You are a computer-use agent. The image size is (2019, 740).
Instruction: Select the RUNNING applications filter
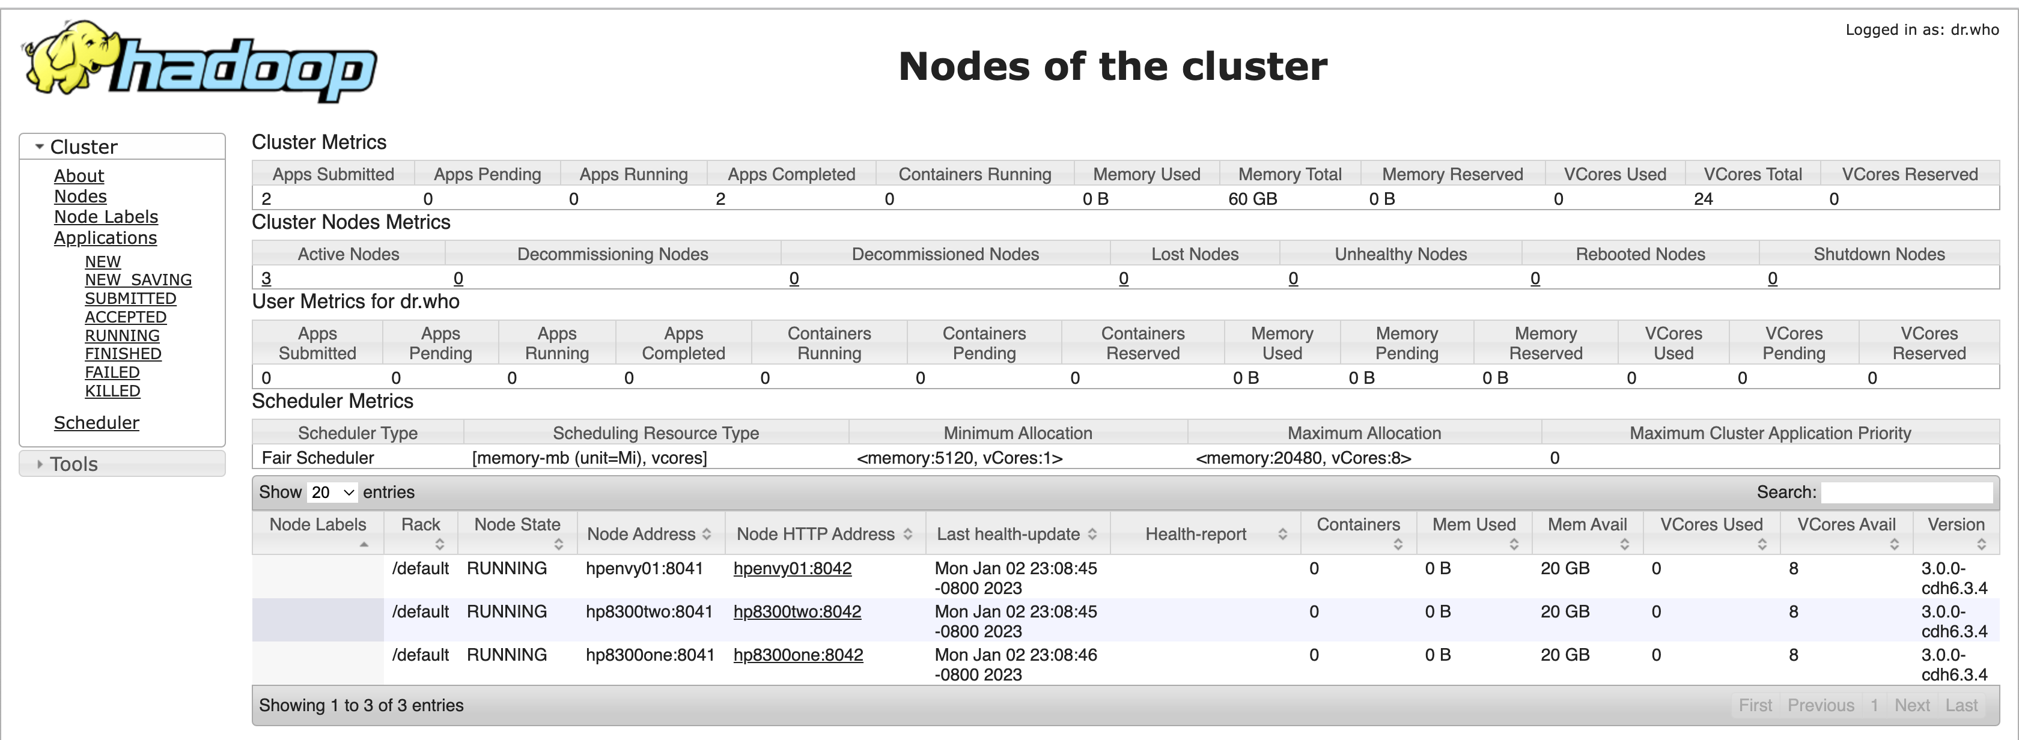point(121,335)
